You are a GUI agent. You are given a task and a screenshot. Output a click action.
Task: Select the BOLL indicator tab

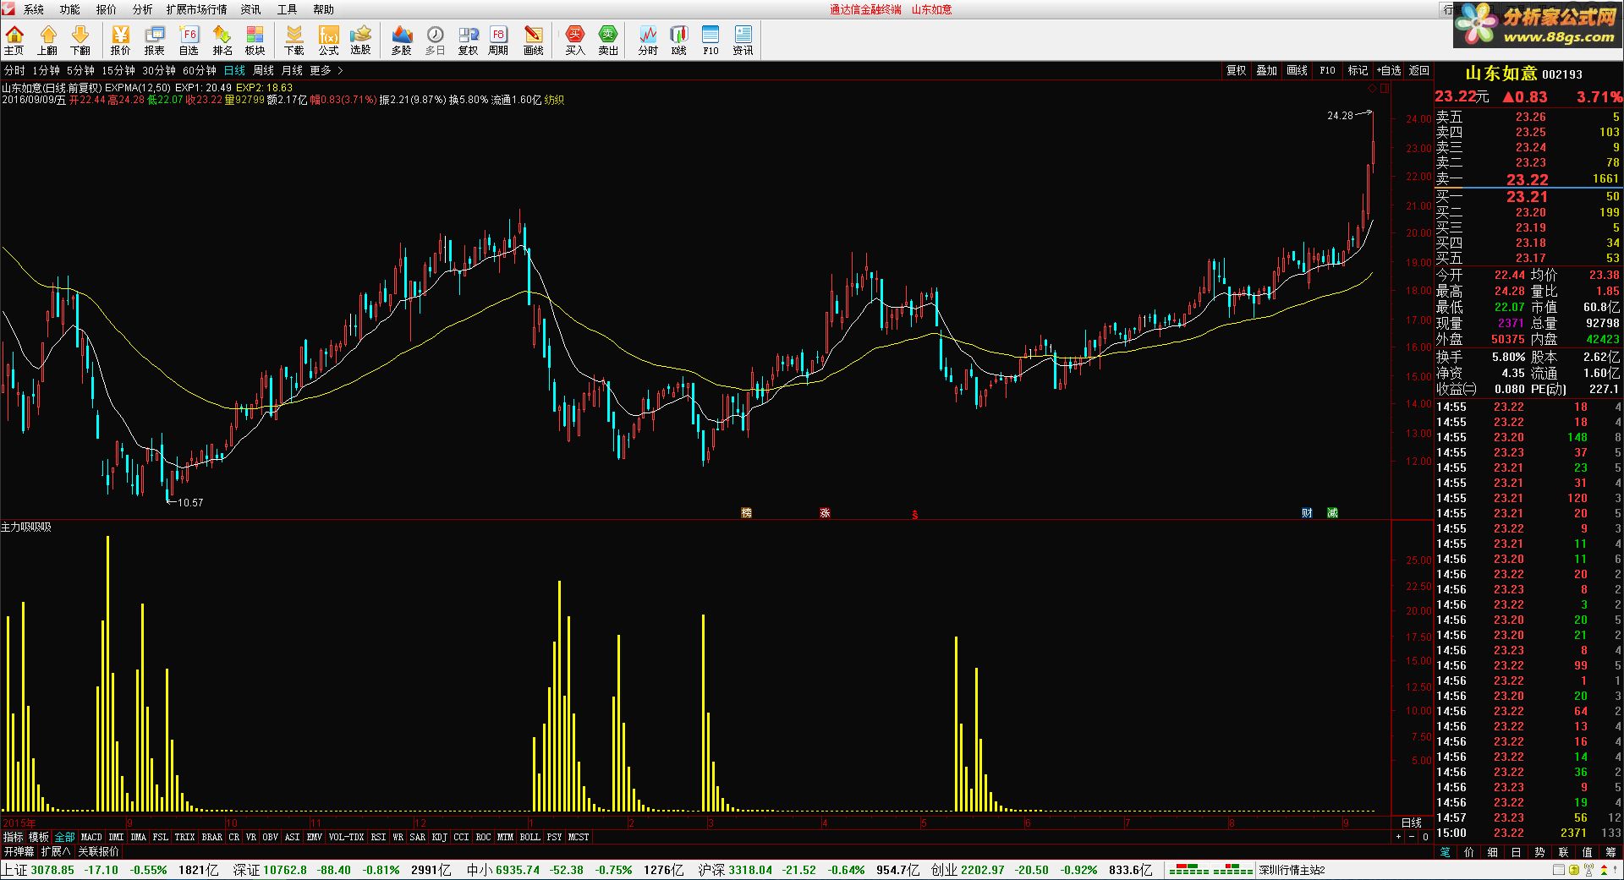tap(529, 837)
